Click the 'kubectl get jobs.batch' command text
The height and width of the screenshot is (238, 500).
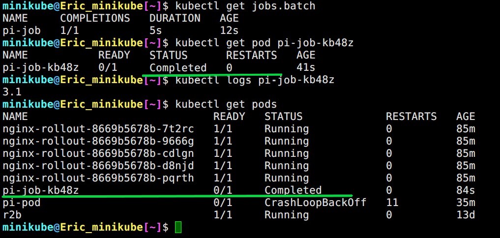pos(245,6)
